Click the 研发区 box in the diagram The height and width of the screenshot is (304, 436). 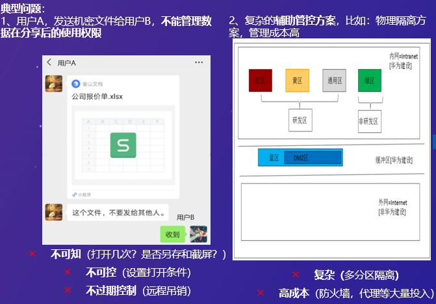point(300,120)
